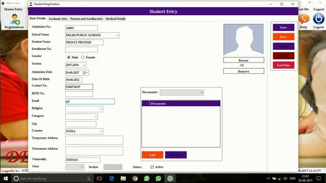Screen dimensions: 326x183
Task: Toggle the Active status checkbox
Action: [152, 167]
